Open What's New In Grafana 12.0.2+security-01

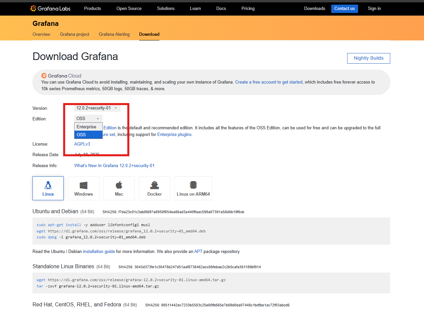click(114, 165)
